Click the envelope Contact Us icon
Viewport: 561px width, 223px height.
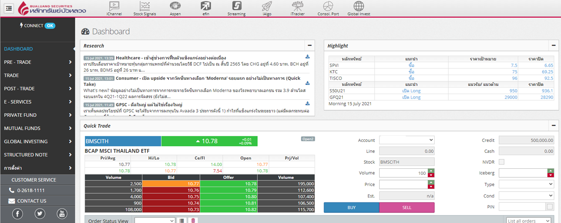(12, 201)
